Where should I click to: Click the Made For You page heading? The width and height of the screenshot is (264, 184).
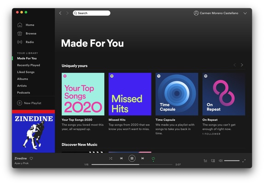[92, 43]
